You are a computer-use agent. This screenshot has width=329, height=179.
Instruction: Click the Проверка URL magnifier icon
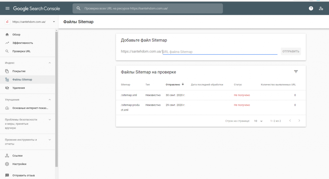pos(7,51)
